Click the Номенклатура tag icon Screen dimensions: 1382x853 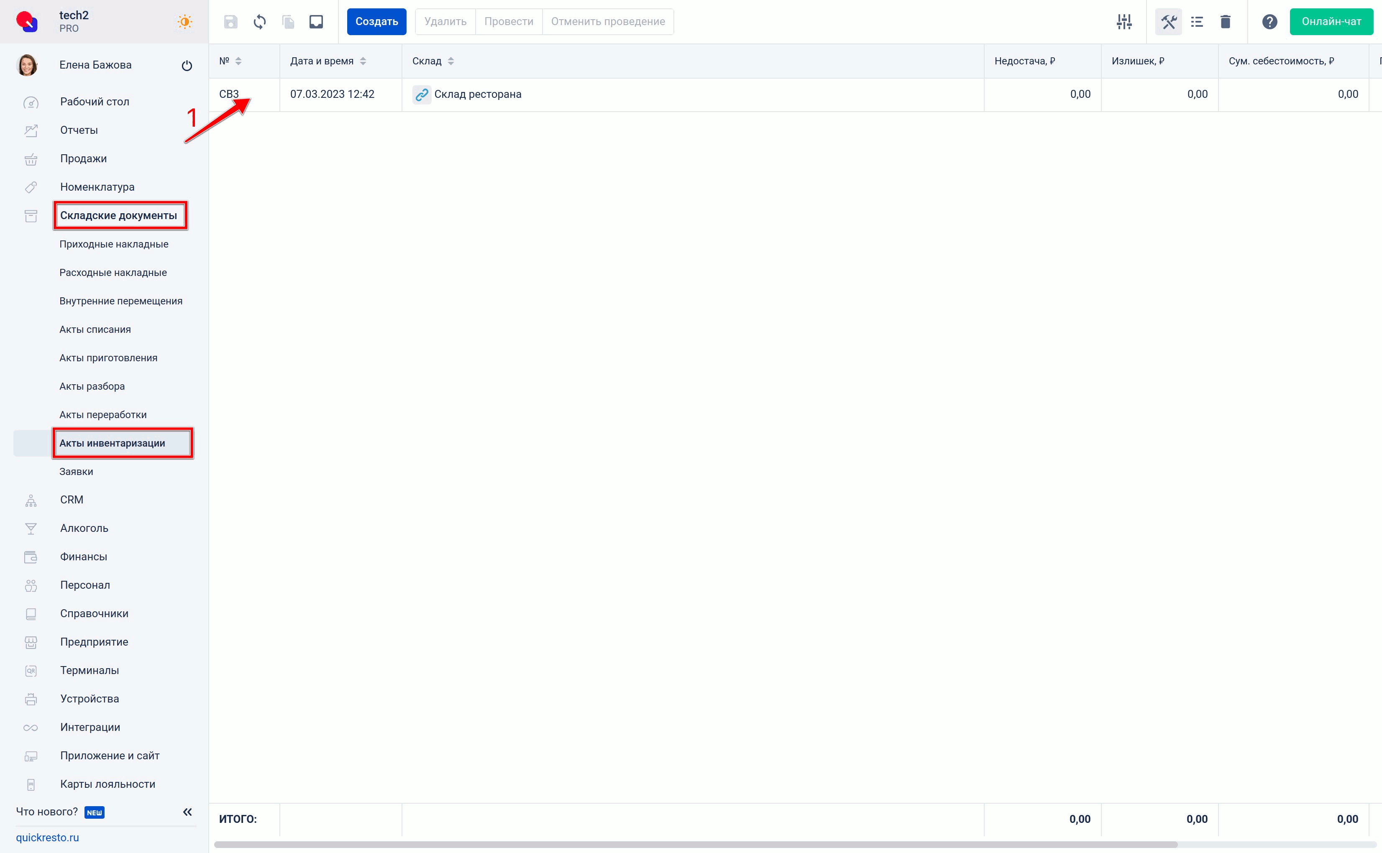click(x=31, y=187)
